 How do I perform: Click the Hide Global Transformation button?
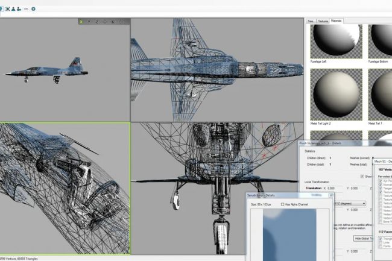coord(362,238)
